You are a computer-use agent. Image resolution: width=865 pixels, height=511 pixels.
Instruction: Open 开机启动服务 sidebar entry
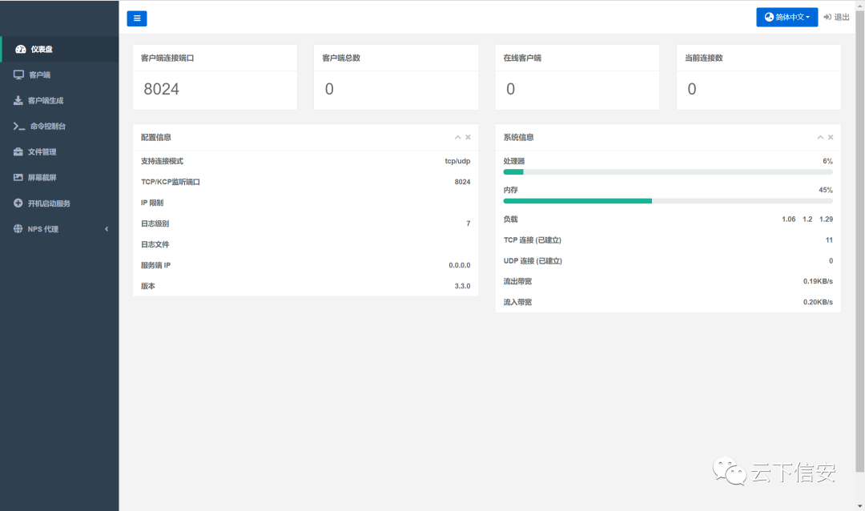coord(59,203)
